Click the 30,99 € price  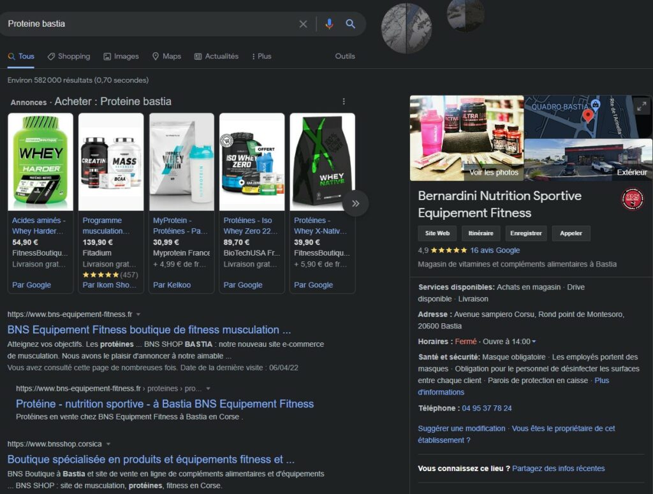click(x=166, y=242)
